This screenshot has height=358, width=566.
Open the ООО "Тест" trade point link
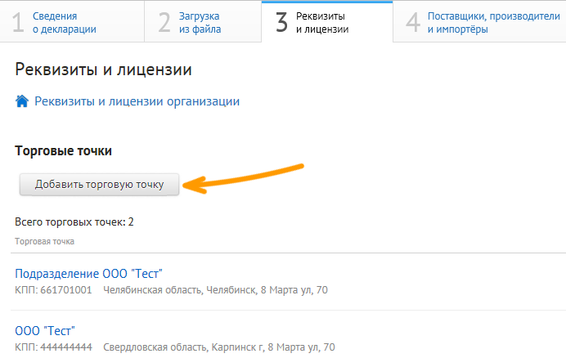(x=45, y=330)
